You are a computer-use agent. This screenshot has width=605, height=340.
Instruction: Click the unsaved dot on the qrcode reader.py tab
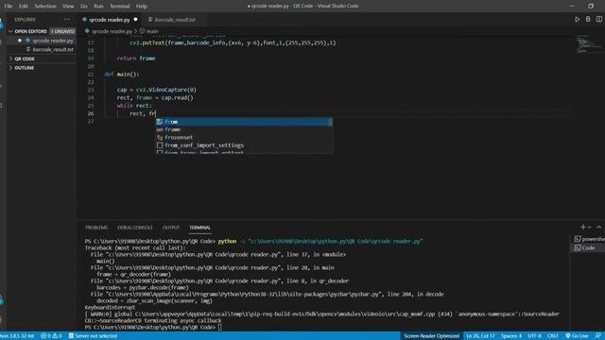coord(135,19)
